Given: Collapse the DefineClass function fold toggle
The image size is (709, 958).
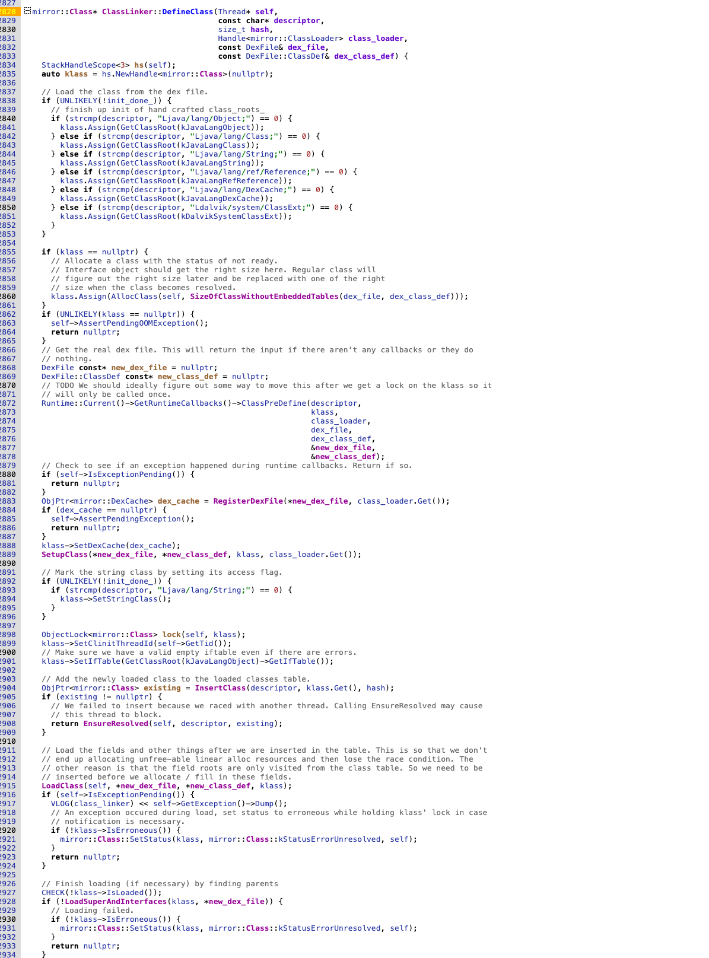Looking at the screenshot, I should [x=27, y=11].
